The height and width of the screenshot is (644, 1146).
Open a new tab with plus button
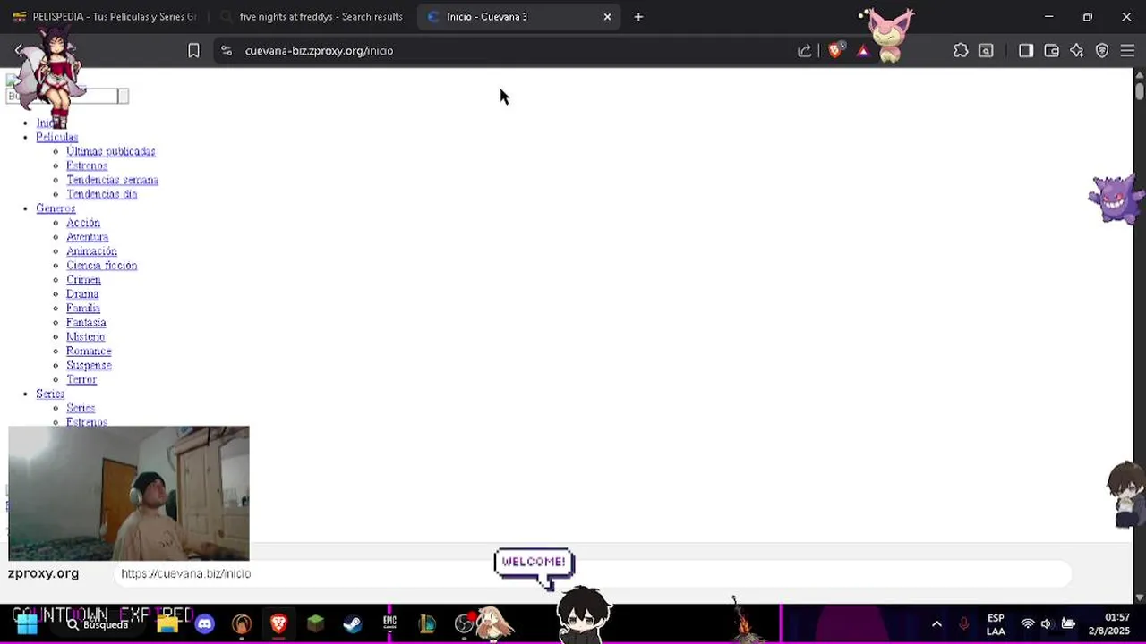pyautogui.click(x=638, y=16)
